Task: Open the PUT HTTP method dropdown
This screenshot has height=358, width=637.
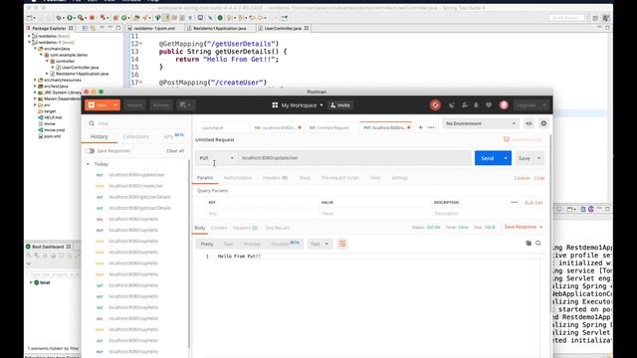Action: pos(216,158)
